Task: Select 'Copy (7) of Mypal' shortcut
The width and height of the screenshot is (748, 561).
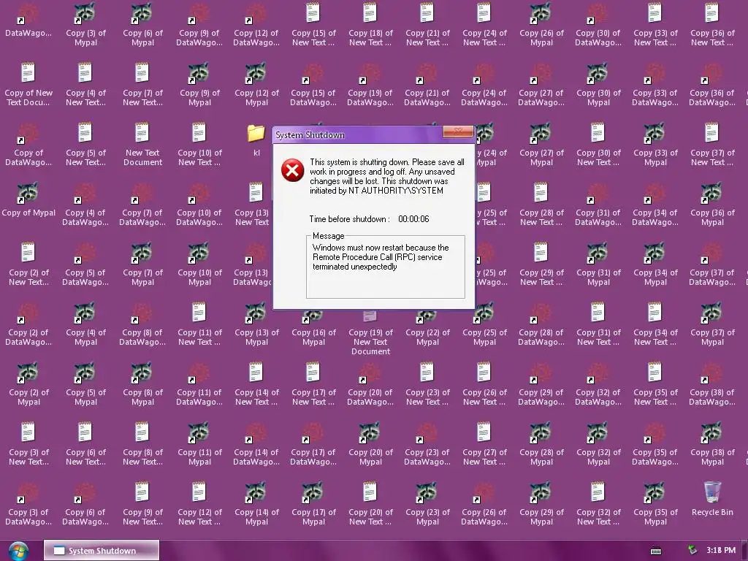Action: click(142, 264)
